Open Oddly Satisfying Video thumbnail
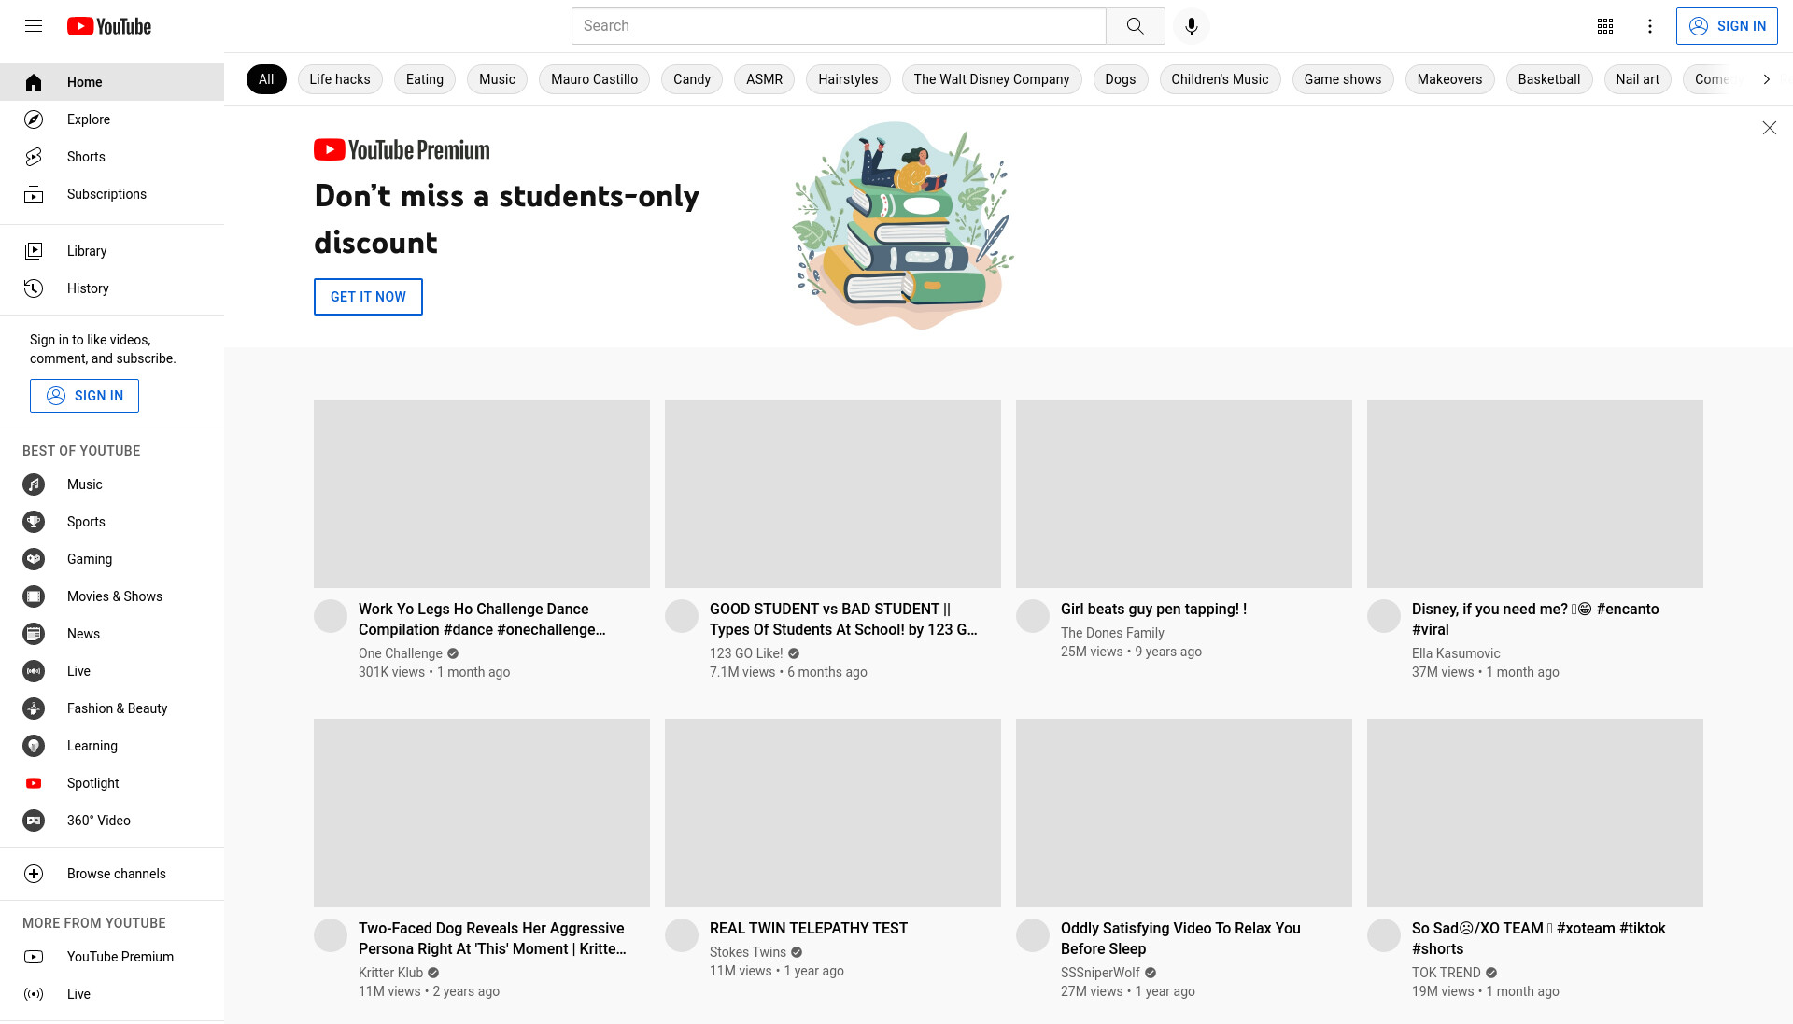The width and height of the screenshot is (1793, 1024). point(1184,813)
